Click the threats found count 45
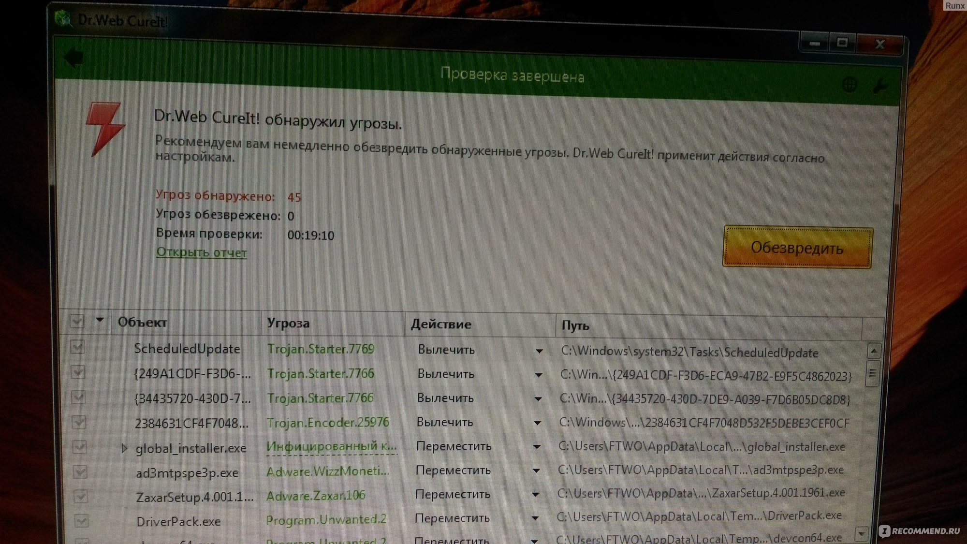 (x=294, y=197)
